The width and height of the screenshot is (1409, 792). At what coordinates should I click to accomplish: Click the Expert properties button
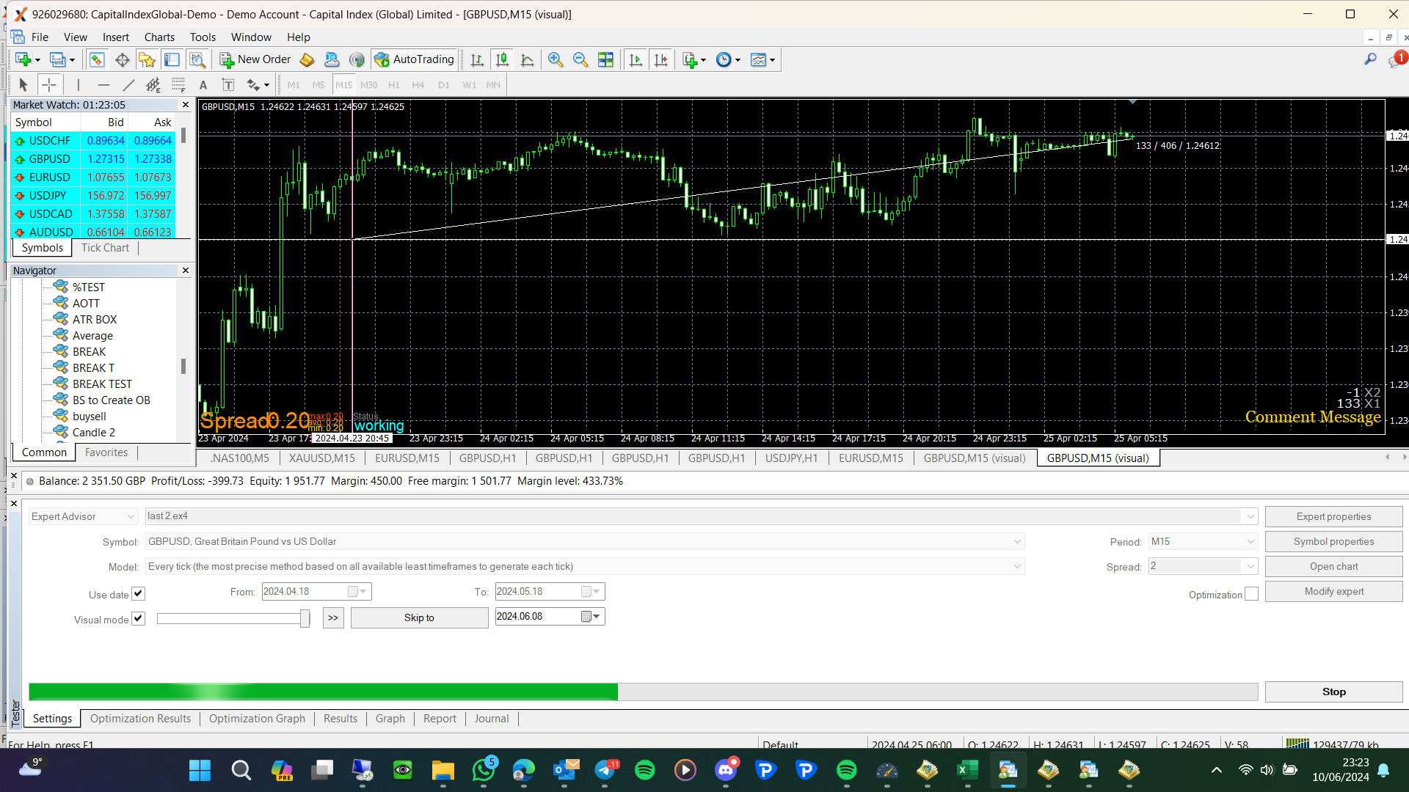coord(1333,516)
